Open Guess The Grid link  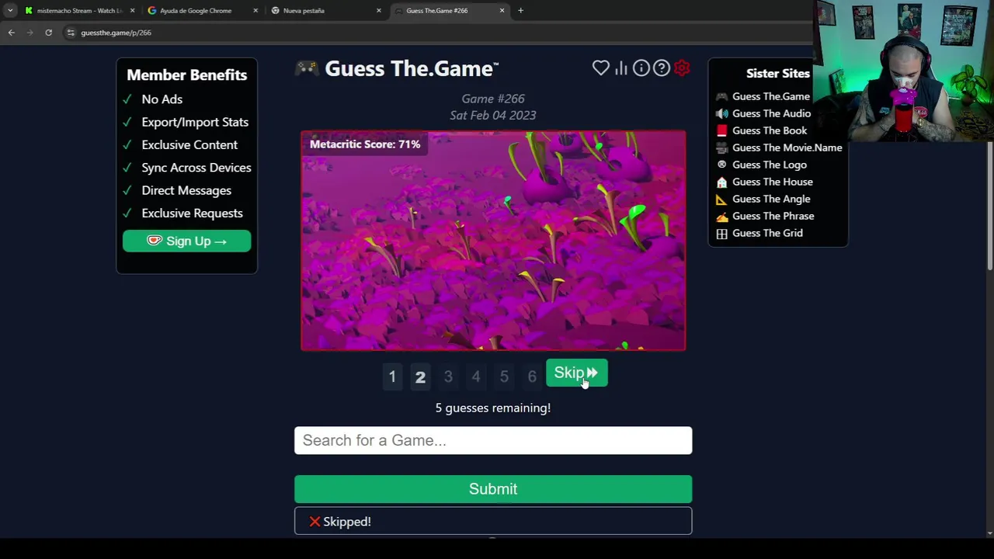[x=767, y=233]
